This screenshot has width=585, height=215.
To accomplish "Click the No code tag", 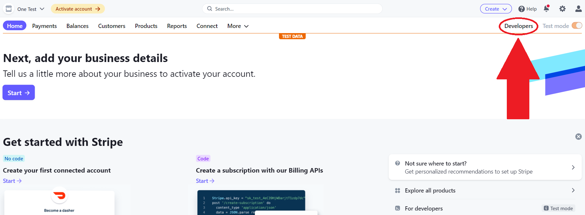I will click(14, 158).
